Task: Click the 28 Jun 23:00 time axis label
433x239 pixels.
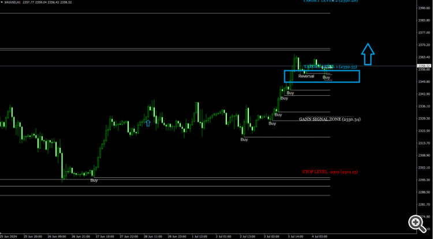Action: pos(177,237)
